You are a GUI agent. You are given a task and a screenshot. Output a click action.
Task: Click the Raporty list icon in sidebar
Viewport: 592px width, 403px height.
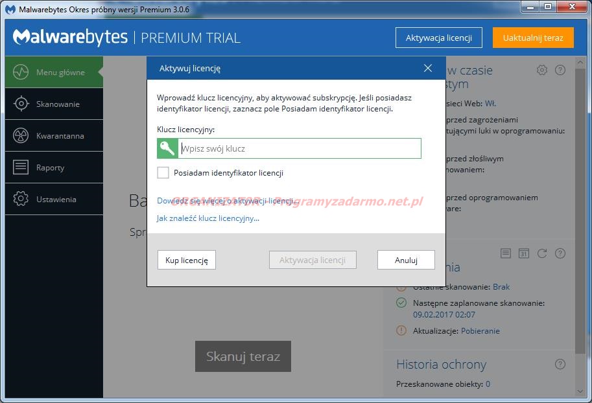(21, 167)
